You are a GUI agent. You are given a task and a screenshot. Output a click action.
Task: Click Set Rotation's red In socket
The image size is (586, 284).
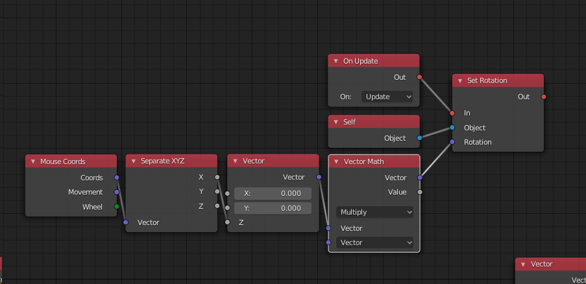click(452, 113)
